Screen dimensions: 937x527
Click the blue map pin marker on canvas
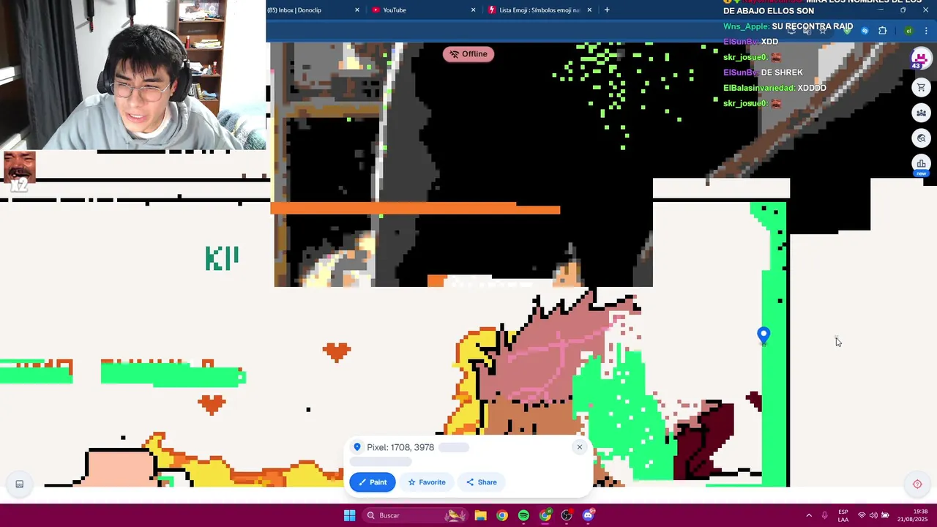click(x=764, y=335)
